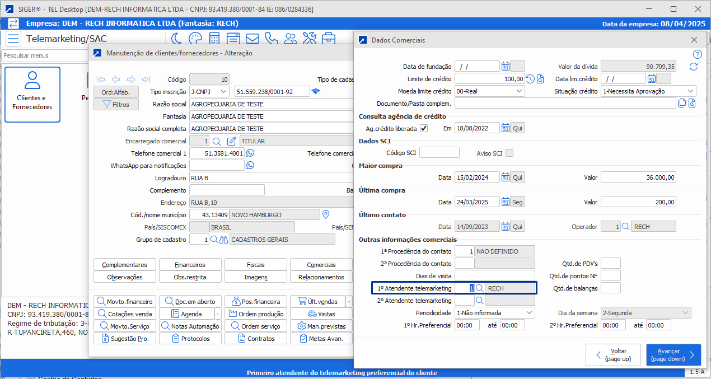
Task: Click search magnifier for 1º Atendente telemarketing
Action: tap(480, 288)
